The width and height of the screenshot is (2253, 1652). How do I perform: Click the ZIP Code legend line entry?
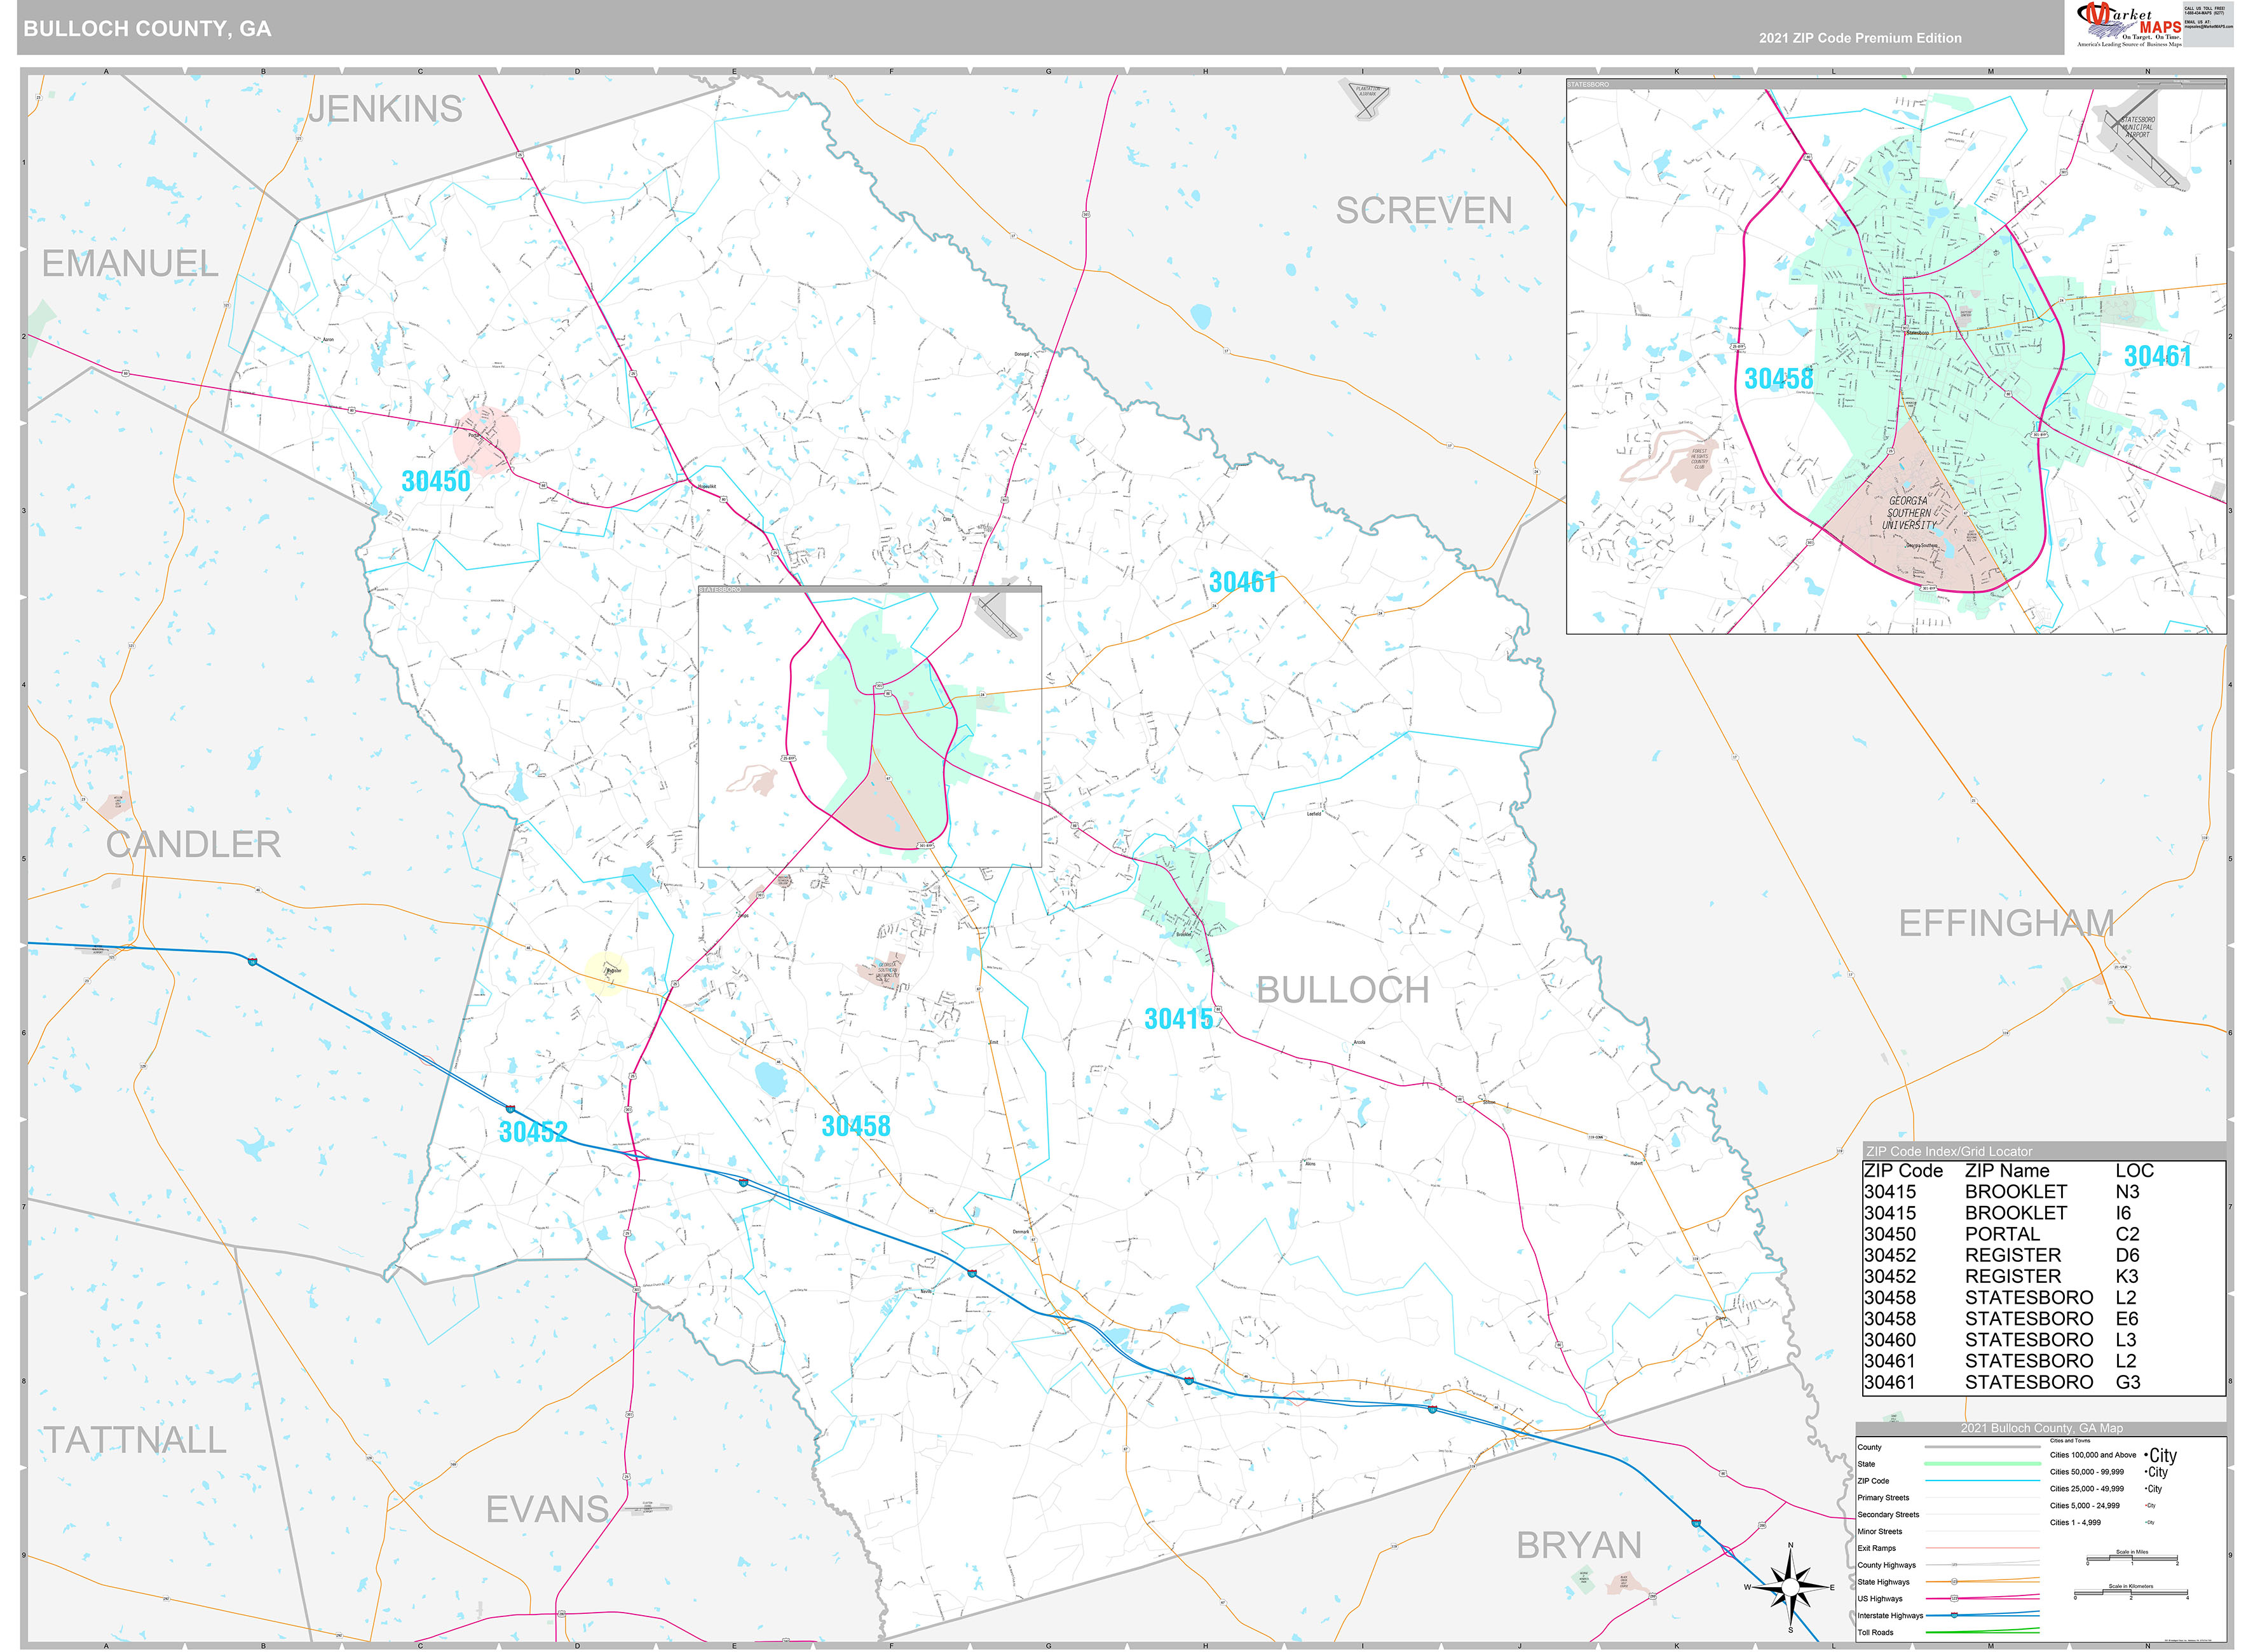[x=1979, y=1481]
